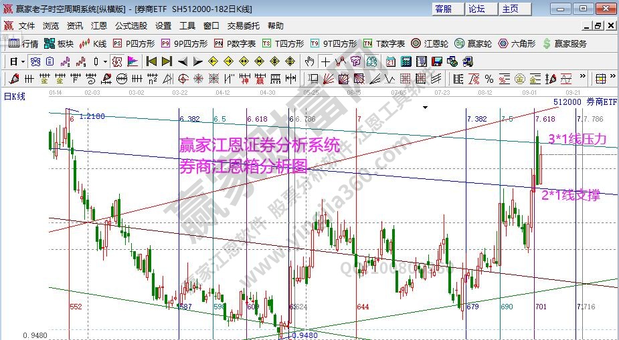Open the 交易委托 menu
The image size is (619, 340).
pyautogui.click(x=243, y=25)
